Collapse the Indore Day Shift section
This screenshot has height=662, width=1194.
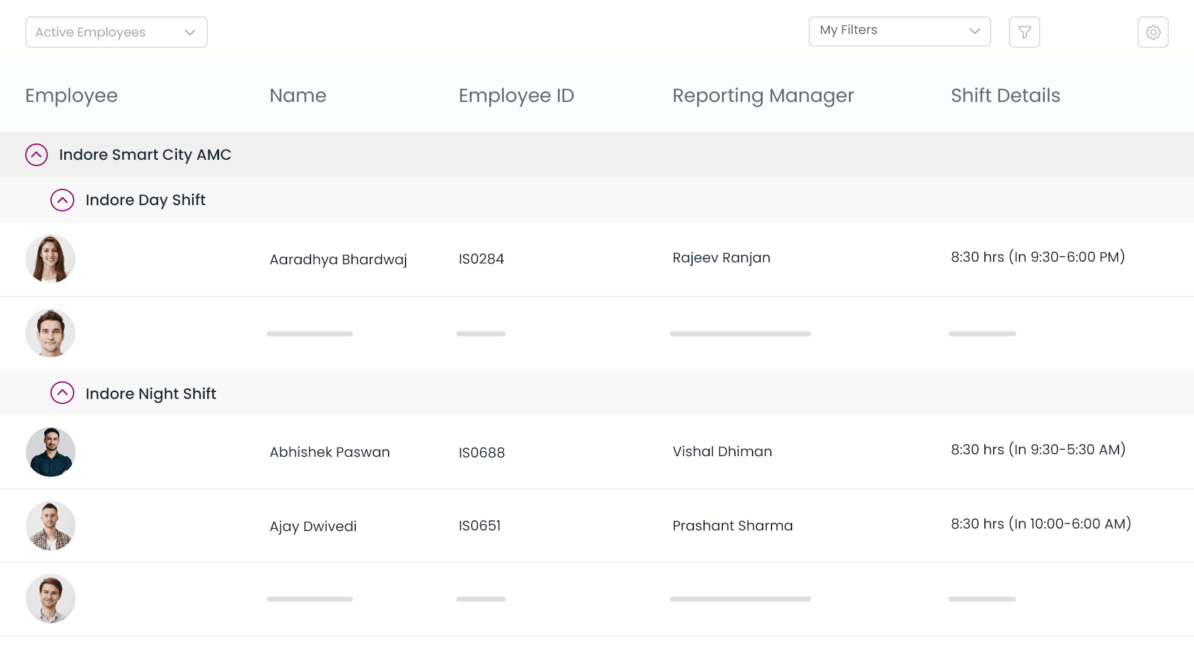pyautogui.click(x=62, y=200)
